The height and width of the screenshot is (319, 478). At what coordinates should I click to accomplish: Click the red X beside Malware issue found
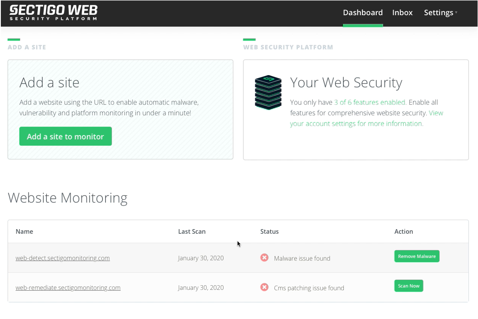pyautogui.click(x=265, y=258)
